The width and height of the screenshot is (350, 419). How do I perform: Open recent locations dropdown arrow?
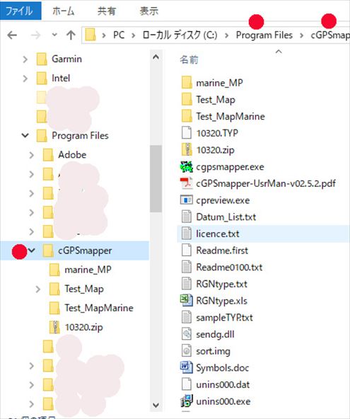pyautogui.click(x=54, y=35)
